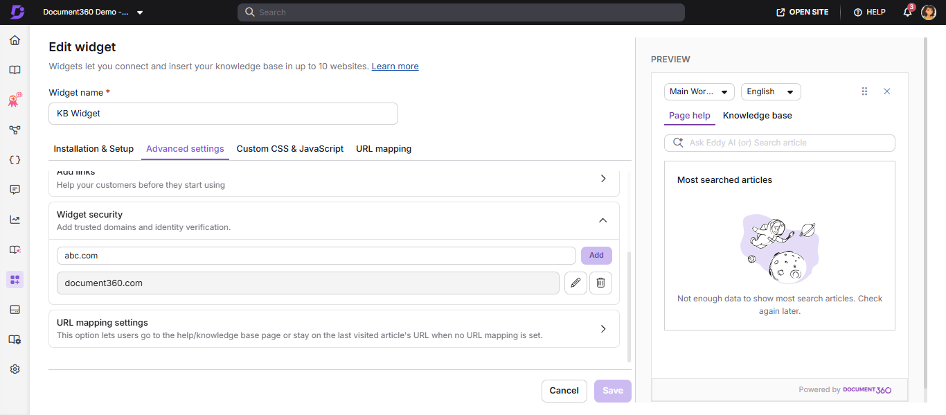Open the user profile avatar
This screenshot has width=946, height=415.
(929, 12)
